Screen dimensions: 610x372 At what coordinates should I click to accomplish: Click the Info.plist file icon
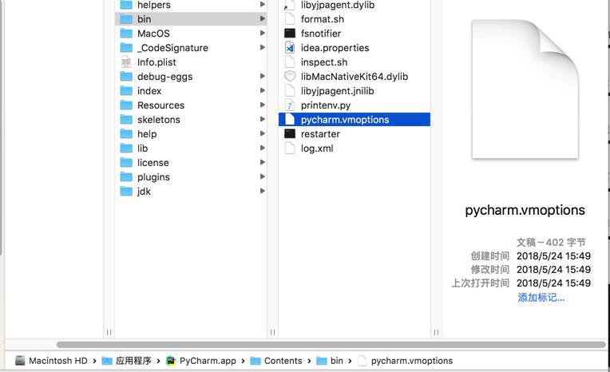click(126, 62)
